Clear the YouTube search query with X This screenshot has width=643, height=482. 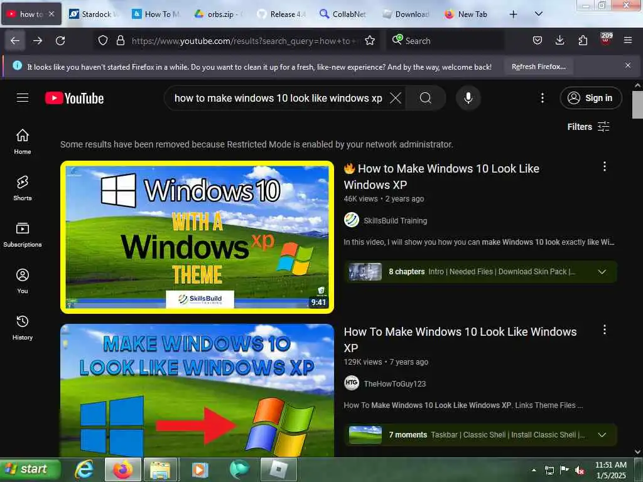[396, 98]
